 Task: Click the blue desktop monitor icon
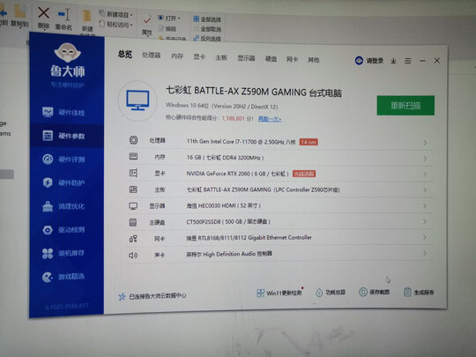coord(138,100)
